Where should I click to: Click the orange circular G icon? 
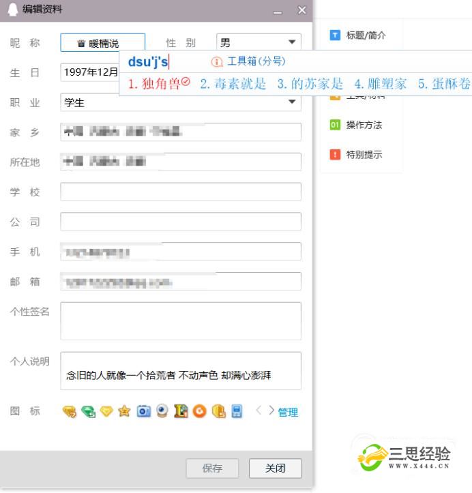[x=200, y=411]
